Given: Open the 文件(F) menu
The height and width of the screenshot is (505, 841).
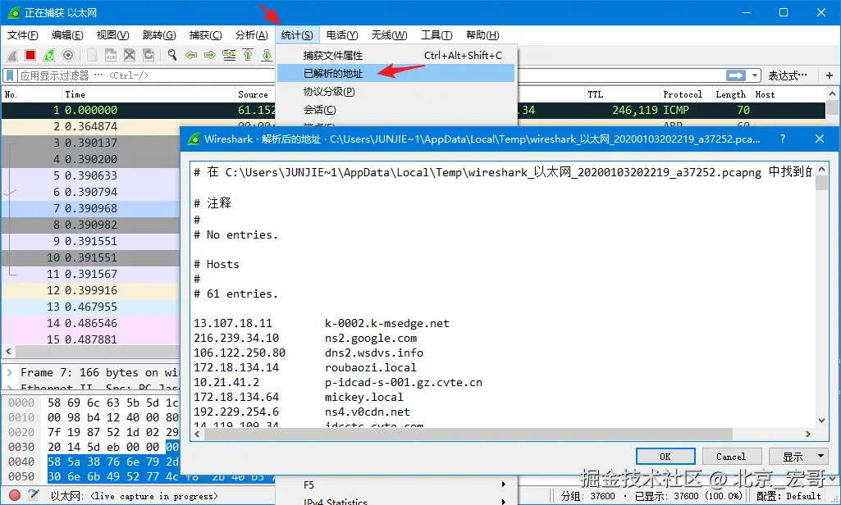Looking at the screenshot, I should [22, 35].
